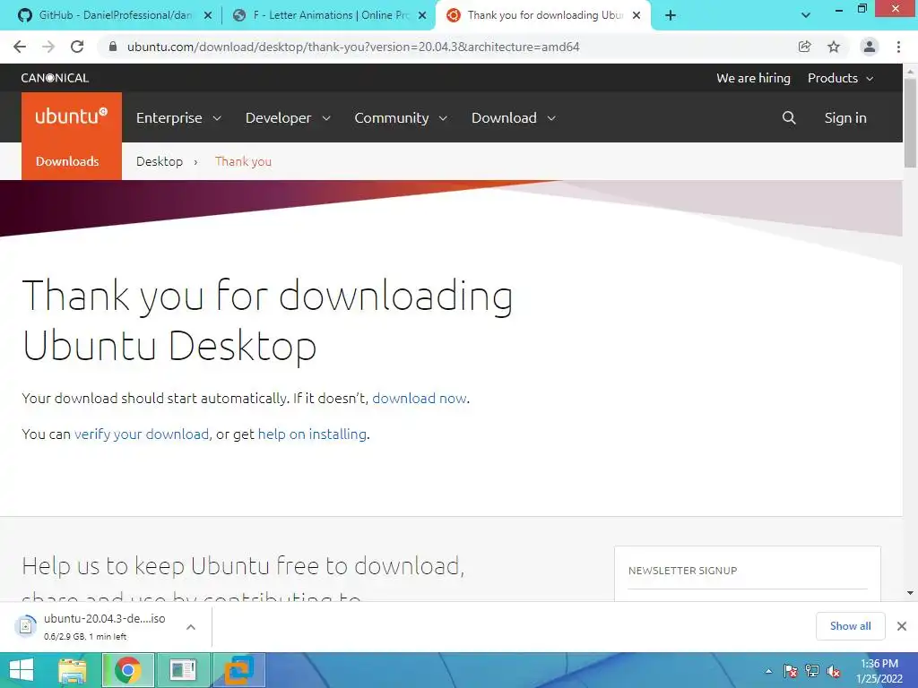Screen dimensions: 918x688
Task: Click the ubuntu-20.04.3 ISO file name
Action: 105,618
